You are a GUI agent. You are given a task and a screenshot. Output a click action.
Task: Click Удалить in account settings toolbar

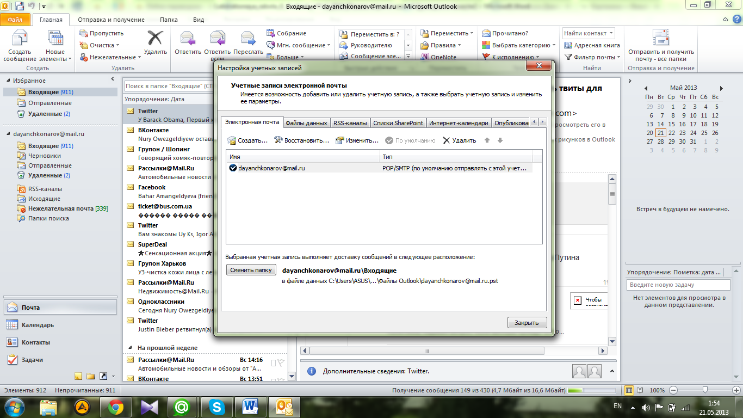click(x=460, y=140)
